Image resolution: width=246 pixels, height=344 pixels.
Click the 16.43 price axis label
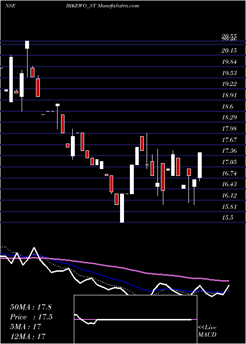229,184
